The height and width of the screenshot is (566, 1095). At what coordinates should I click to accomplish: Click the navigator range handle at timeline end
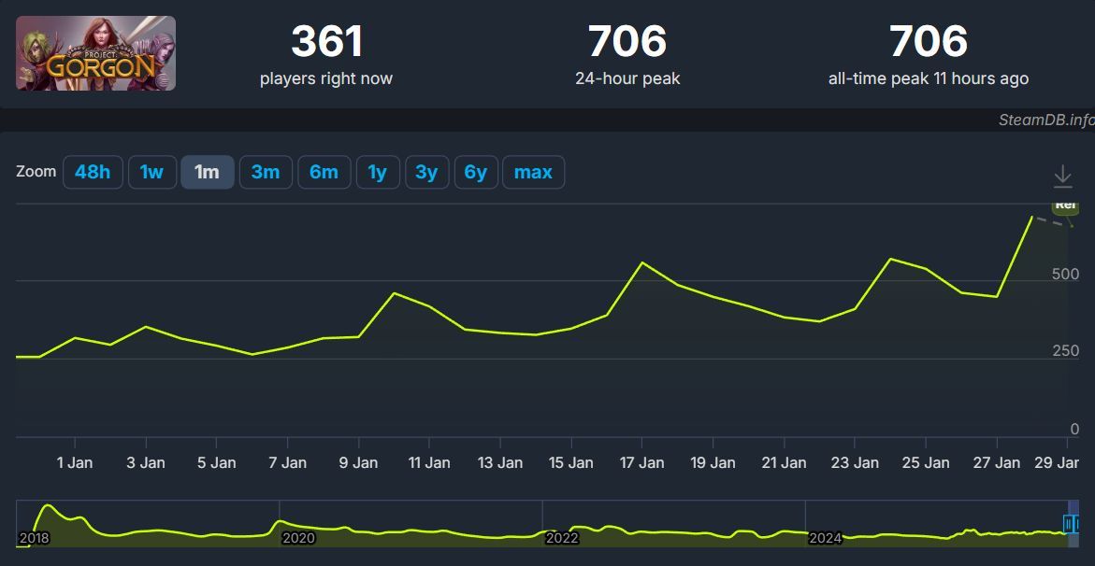pos(1071,523)
